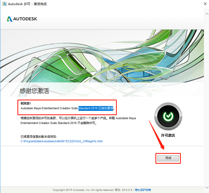Close the Autodesk 许可 window
The image size is (209, 193).
(205, 4)
